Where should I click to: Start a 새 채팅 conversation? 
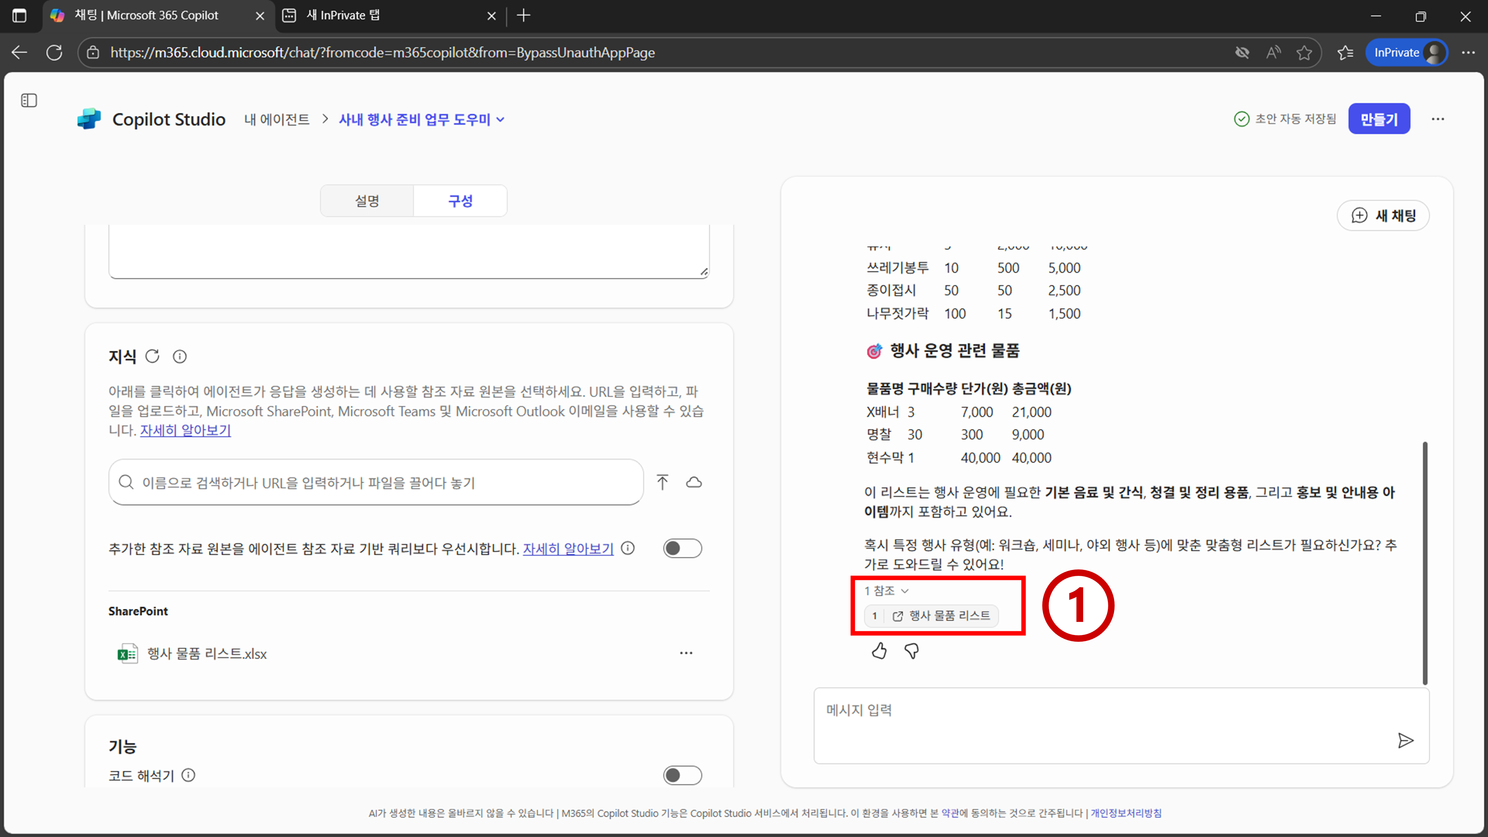[x=1383, y=215]
